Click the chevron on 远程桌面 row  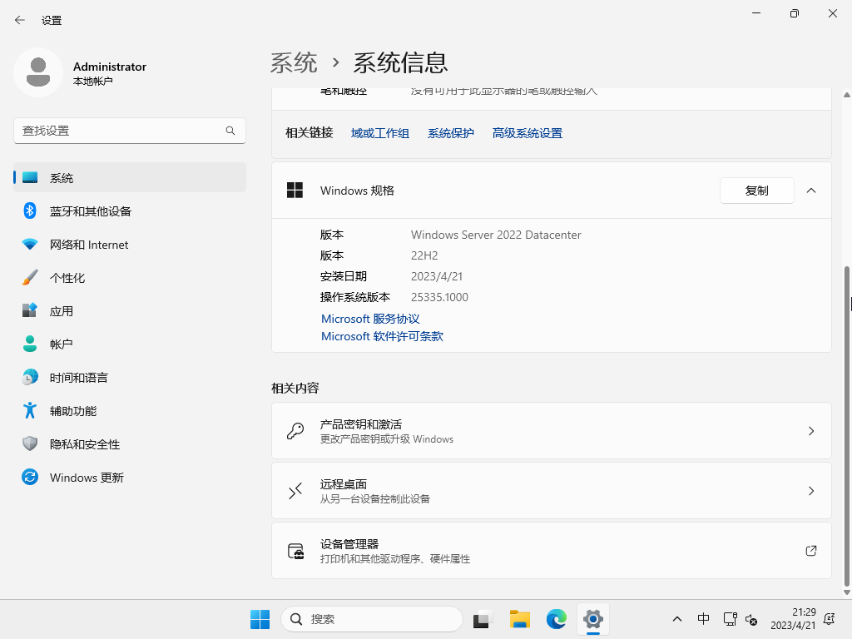point(811,491)
